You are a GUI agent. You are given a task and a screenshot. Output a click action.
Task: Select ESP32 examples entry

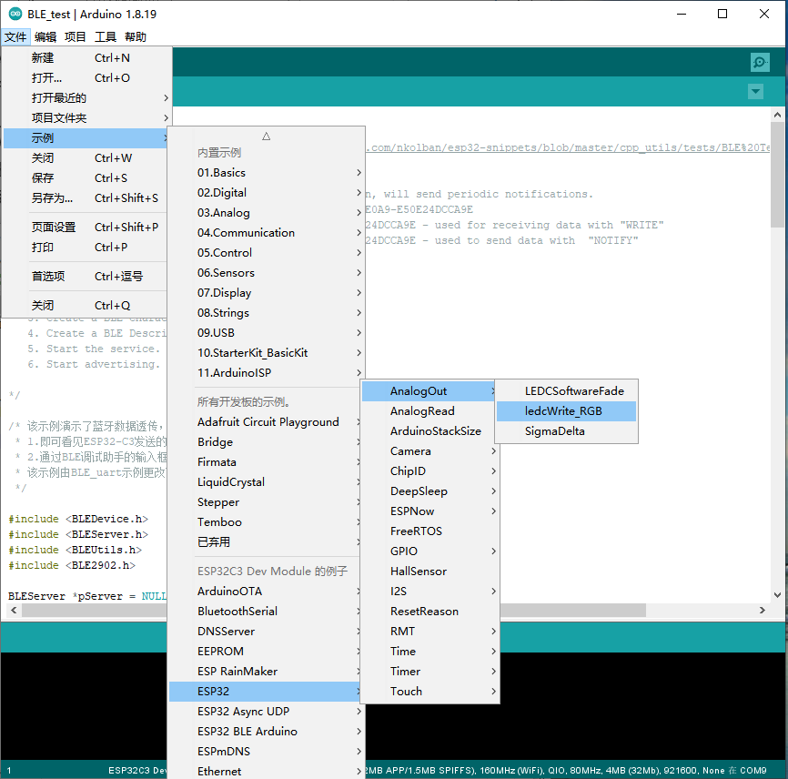pos(266,692)
